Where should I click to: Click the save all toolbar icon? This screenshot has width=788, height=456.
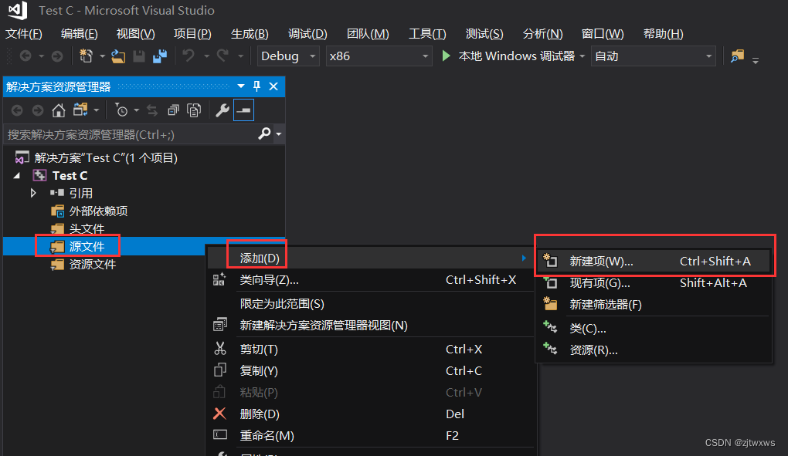160,56
